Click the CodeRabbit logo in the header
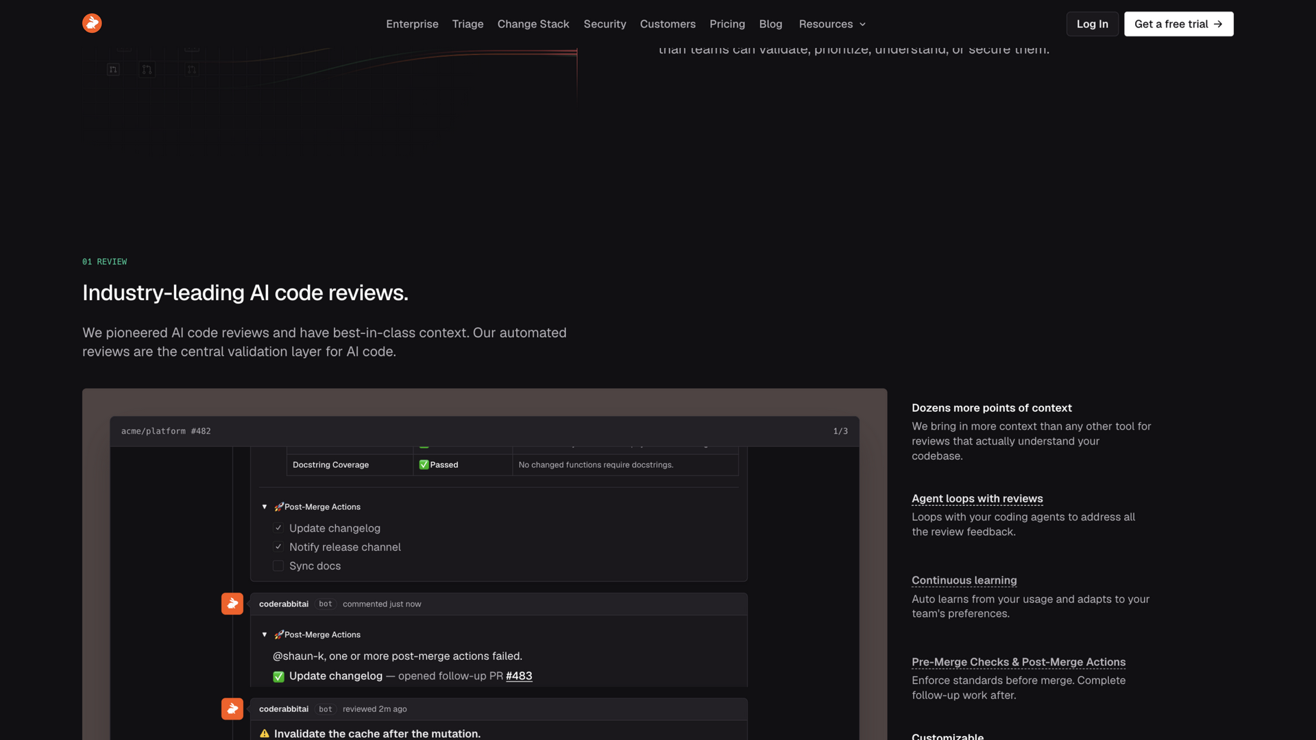Viewport: 1316px width, 740px height. (x=92, y=23)
